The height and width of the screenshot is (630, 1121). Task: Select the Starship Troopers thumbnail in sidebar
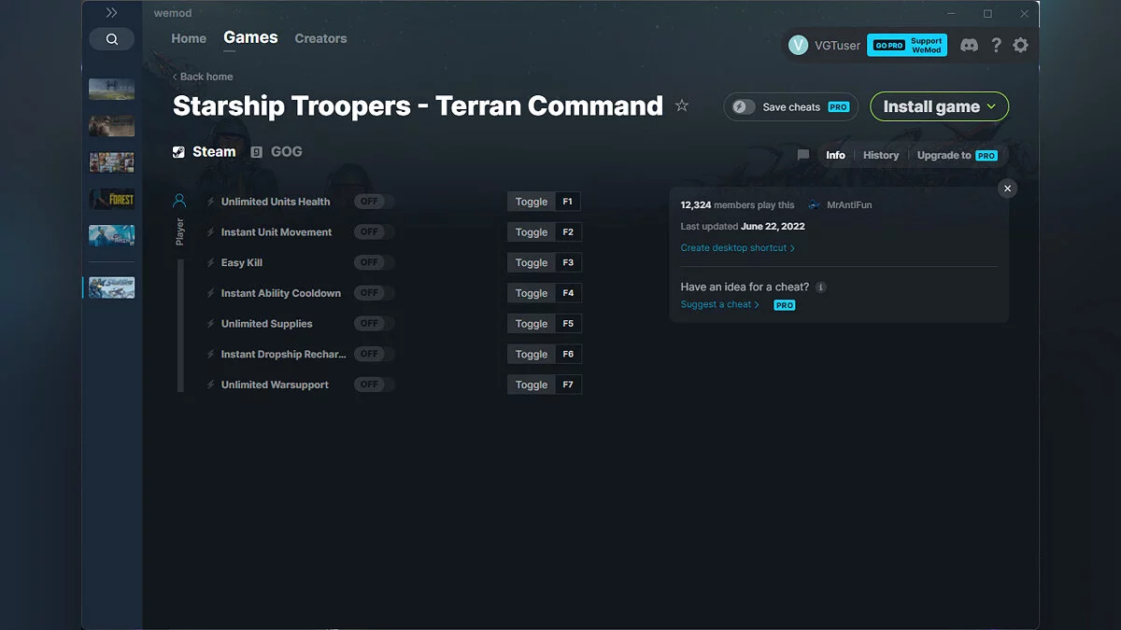pos(112,287)
